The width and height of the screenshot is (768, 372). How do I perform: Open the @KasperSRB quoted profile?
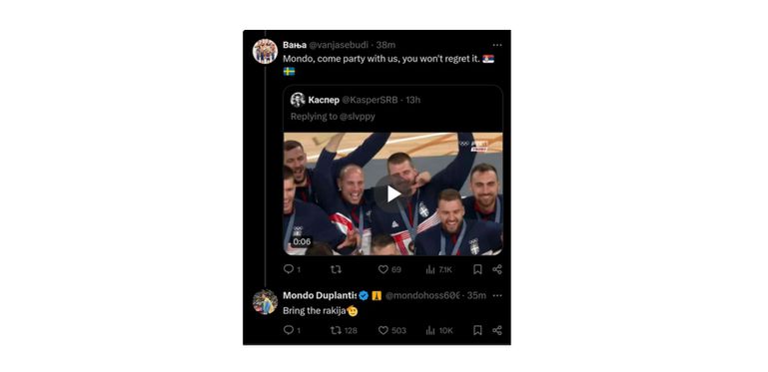pyautogui.click(x=370, y=100)
